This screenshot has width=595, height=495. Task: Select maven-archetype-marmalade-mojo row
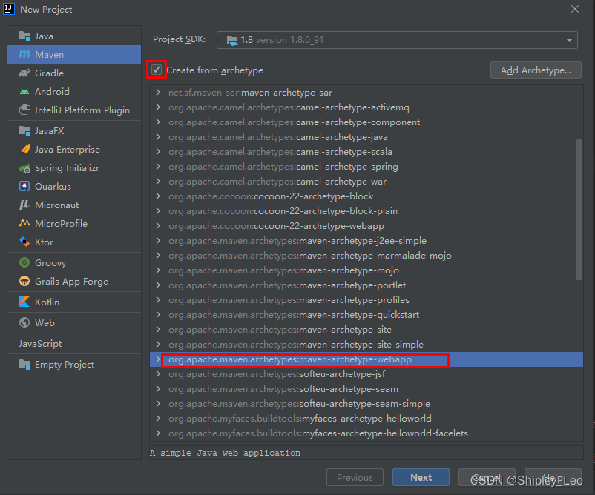pos(366,256)
